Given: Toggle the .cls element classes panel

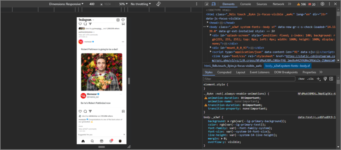Looking at the screenshot, I should tap(310, 79).
